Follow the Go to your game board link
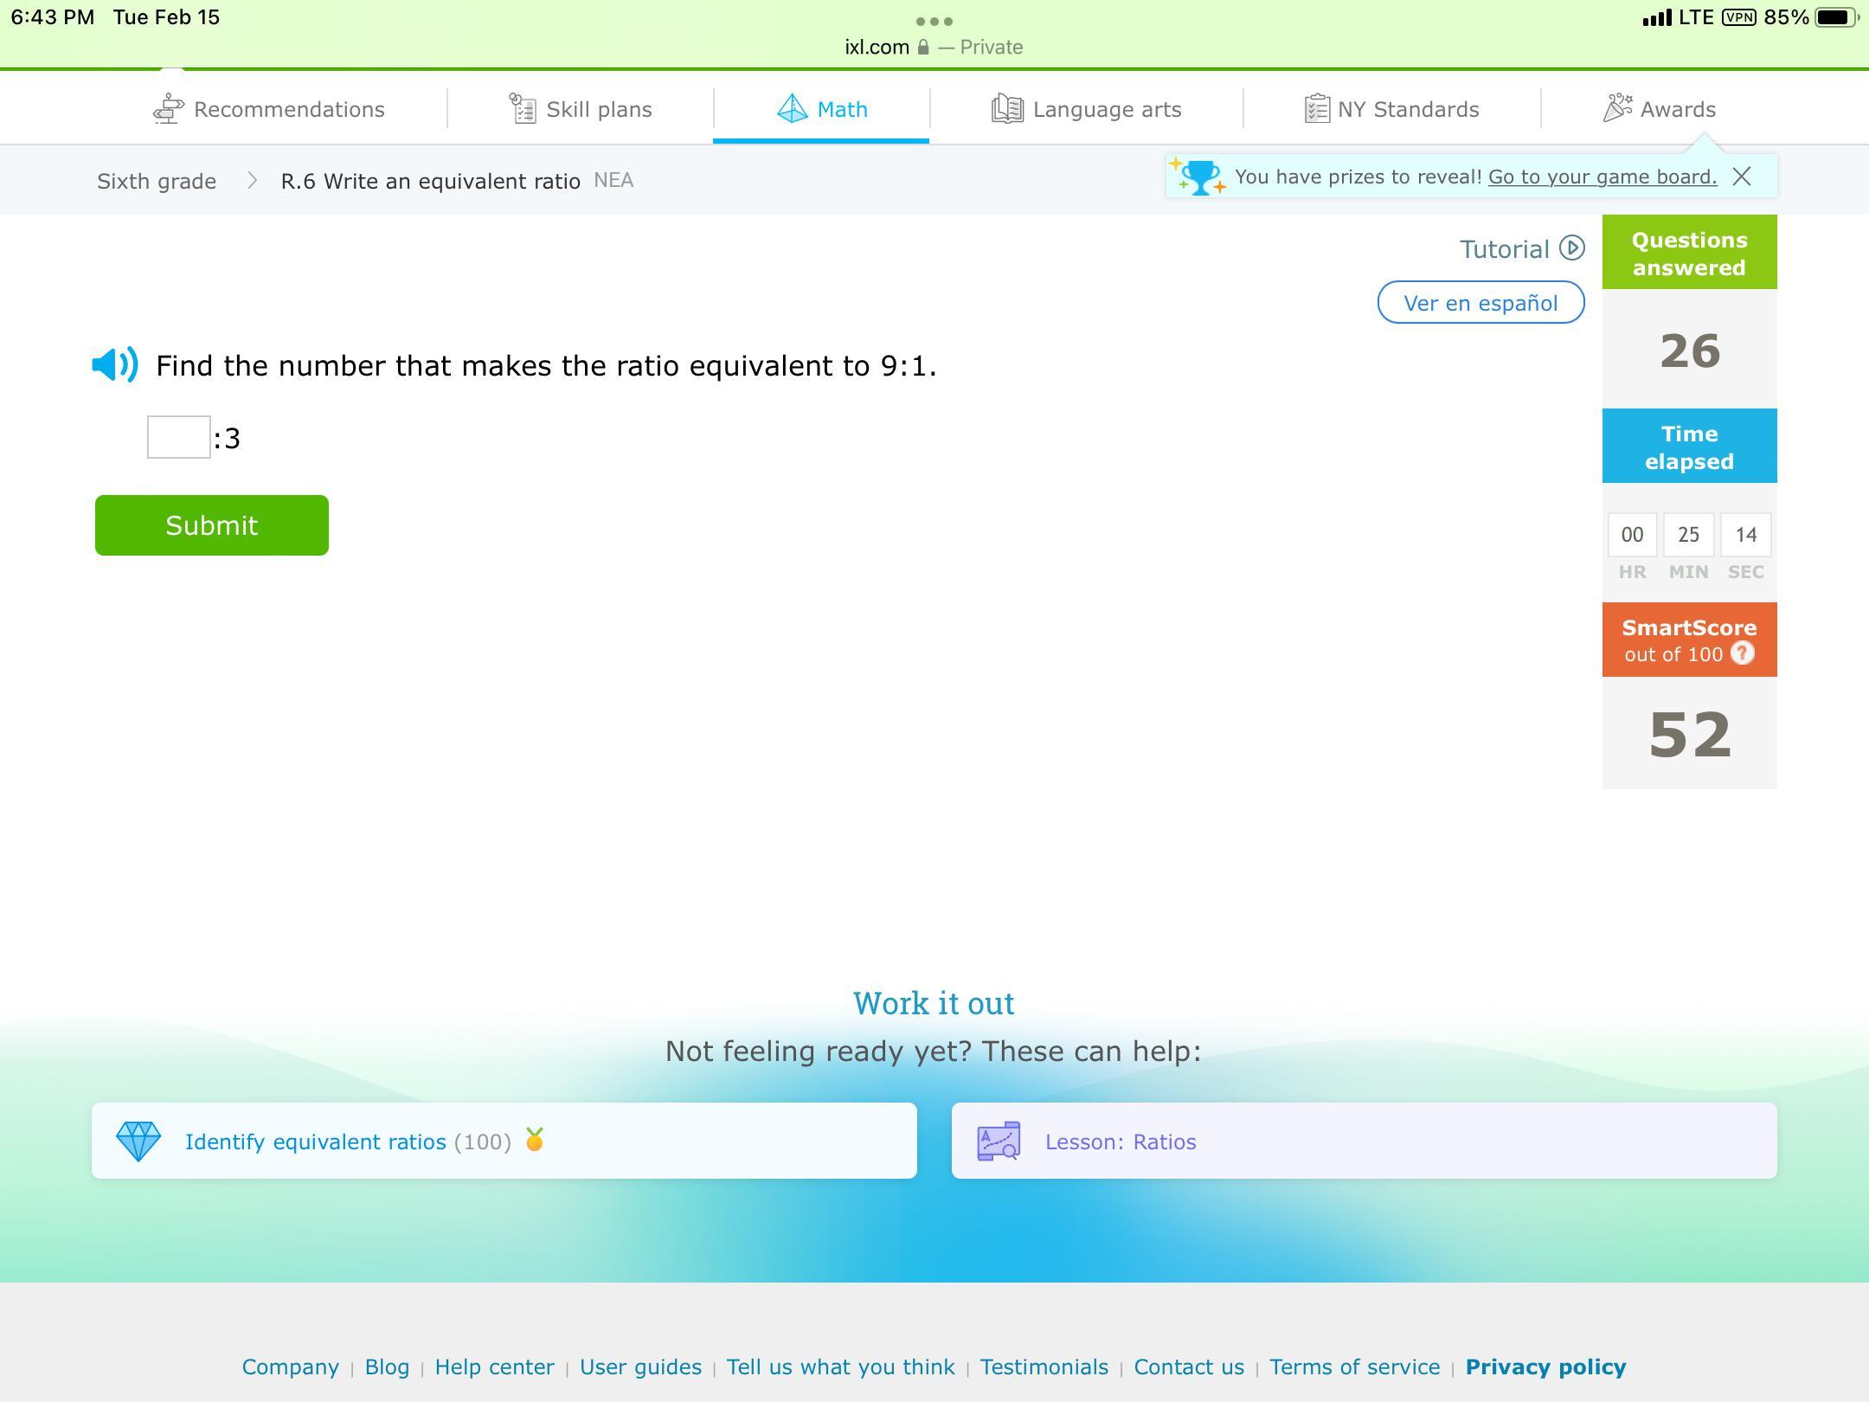 tap(1602, 177)
